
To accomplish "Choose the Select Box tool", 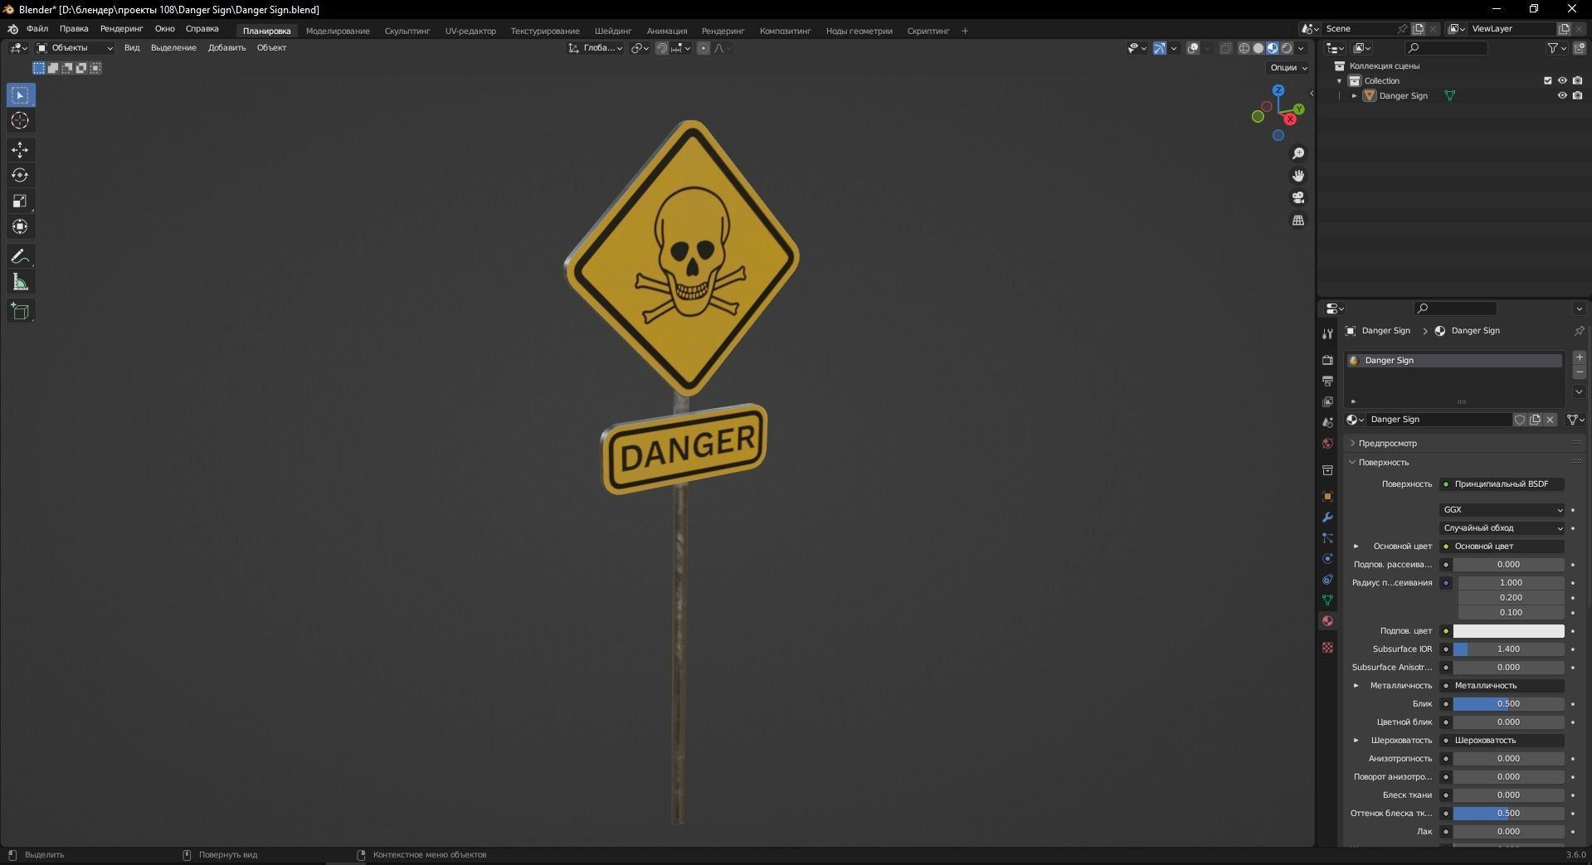I will (20, 95).
